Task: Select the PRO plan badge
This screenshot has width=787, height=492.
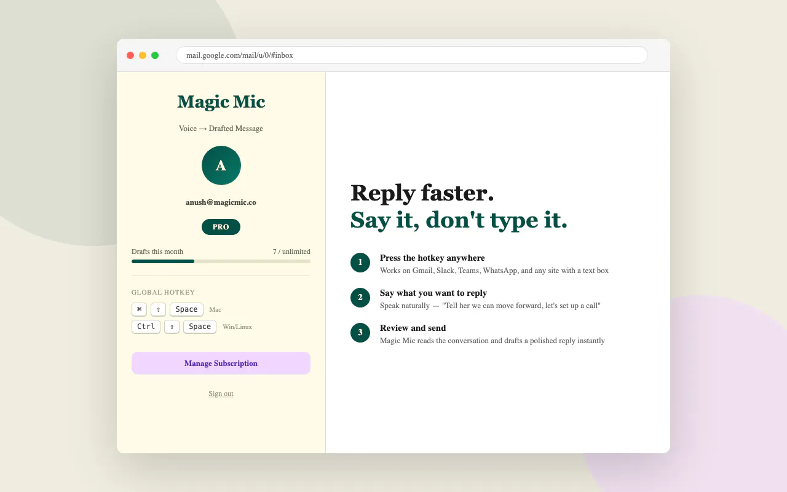Action: click(x=221, y=227)
